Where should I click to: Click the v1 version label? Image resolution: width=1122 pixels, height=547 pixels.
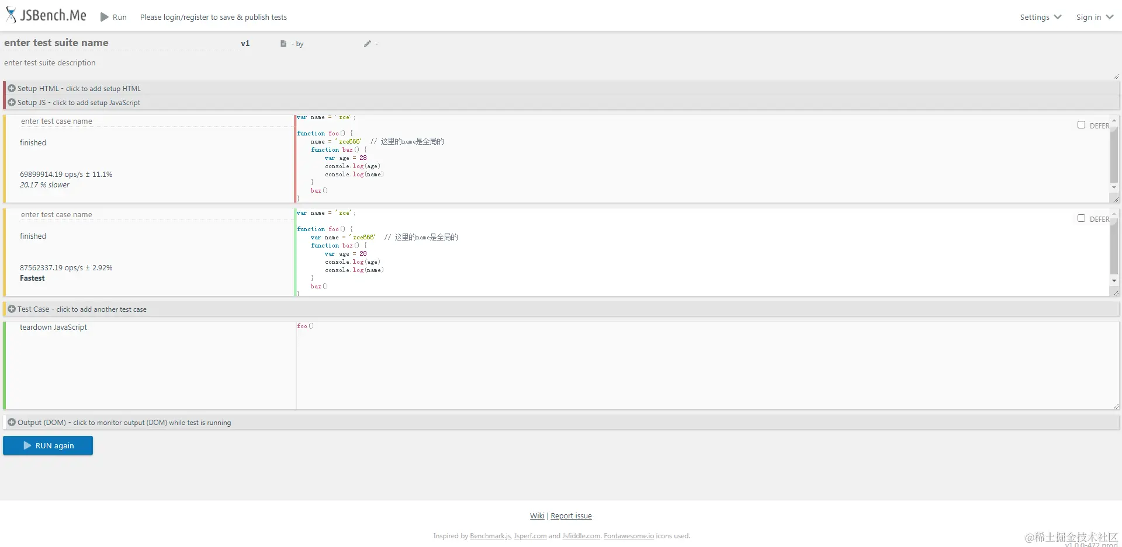(x=245, y=43)
